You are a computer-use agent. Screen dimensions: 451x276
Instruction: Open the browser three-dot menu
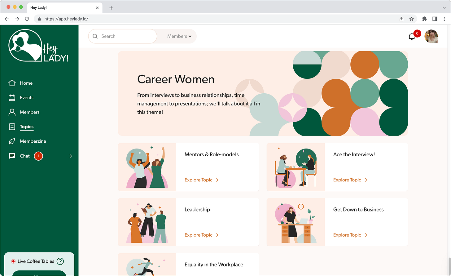point(444,19)
